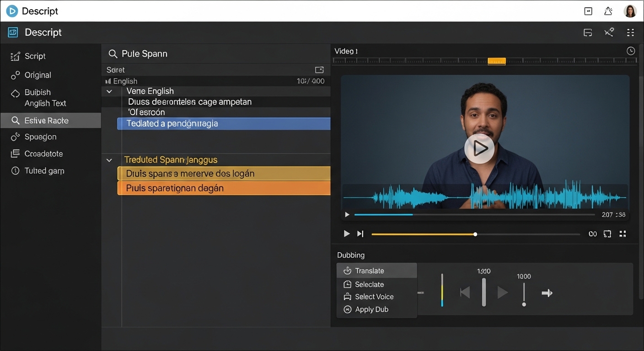
Task: Click the right arrow in Dubbing panel
Action: [547, 293]
